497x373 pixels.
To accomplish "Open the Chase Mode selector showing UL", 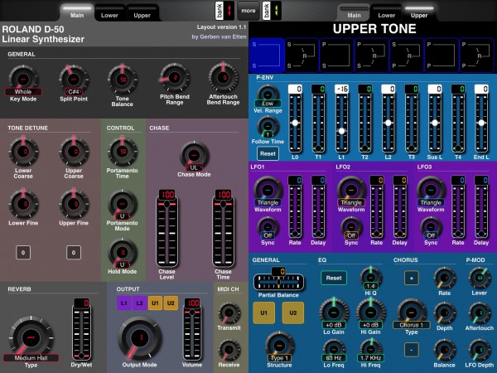I will tap(194, 167).
